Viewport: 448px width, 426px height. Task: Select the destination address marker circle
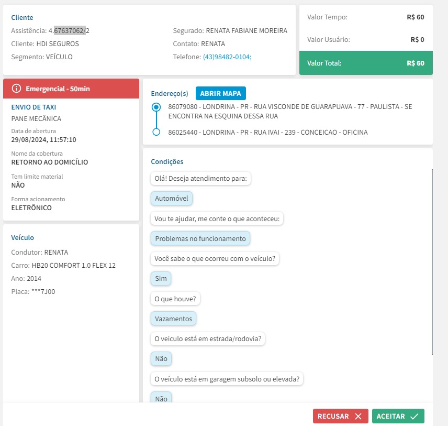[x=155, y=133]
